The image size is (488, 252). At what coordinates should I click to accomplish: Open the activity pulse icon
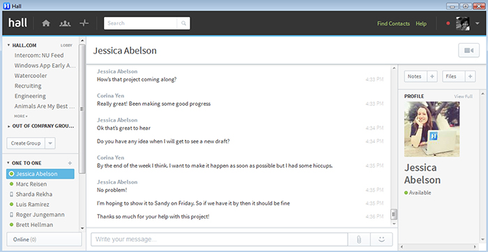coord(84,23)
